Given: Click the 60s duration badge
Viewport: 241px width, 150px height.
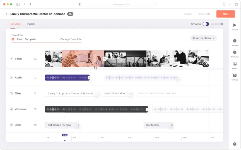Looking at the screenshot, I should click(70, 14).
